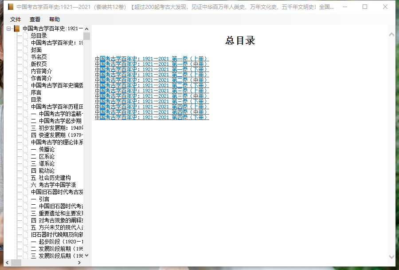Click page icon beside 封面
The height and width of the screenshot is (270, 399).
(25, 50)
